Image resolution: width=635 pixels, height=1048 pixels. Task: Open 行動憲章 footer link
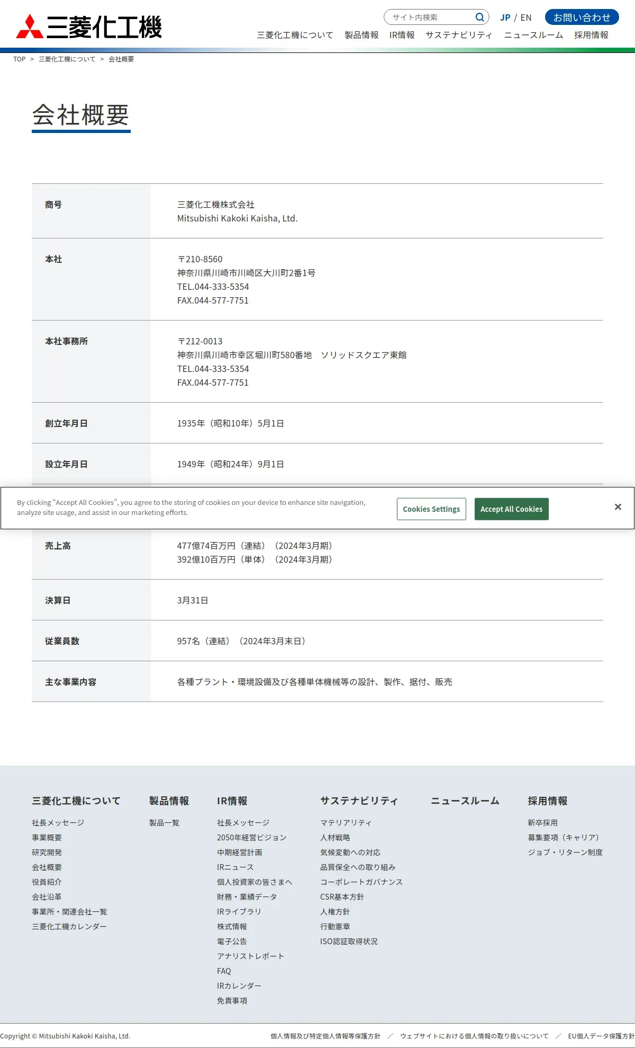tap(335, 927)
